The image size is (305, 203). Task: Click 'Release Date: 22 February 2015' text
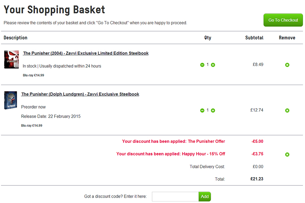(51, 117)
